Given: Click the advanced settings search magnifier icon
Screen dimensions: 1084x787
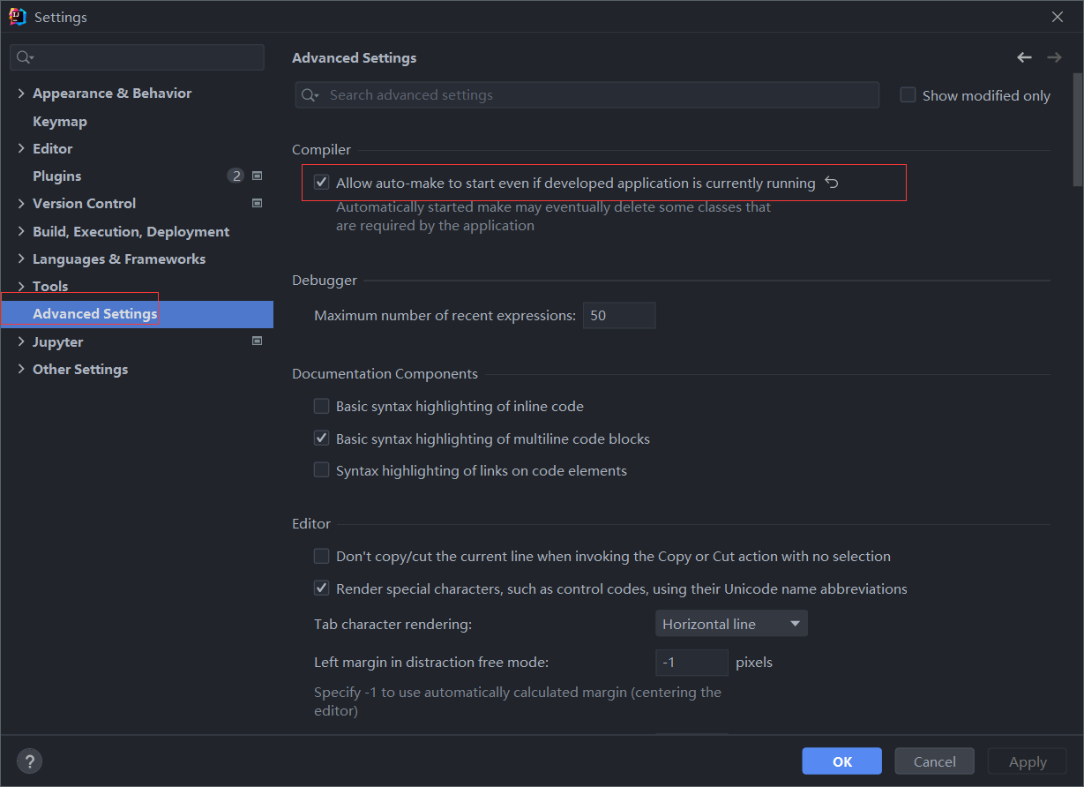Looking at the screenshot, I should [310, 95].
